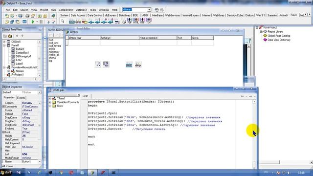
Task: Select the ADO table component on form
Action: click(x=106, y=64)
